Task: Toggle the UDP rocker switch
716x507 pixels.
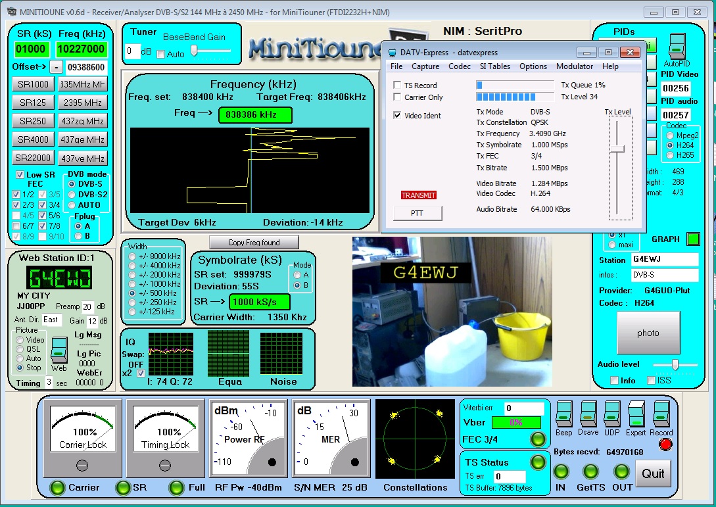Action: [x=612, y=414]
